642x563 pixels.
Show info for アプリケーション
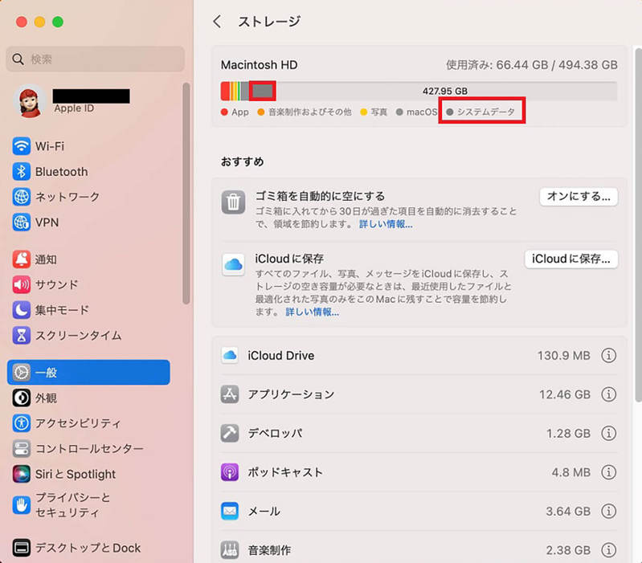609,394
